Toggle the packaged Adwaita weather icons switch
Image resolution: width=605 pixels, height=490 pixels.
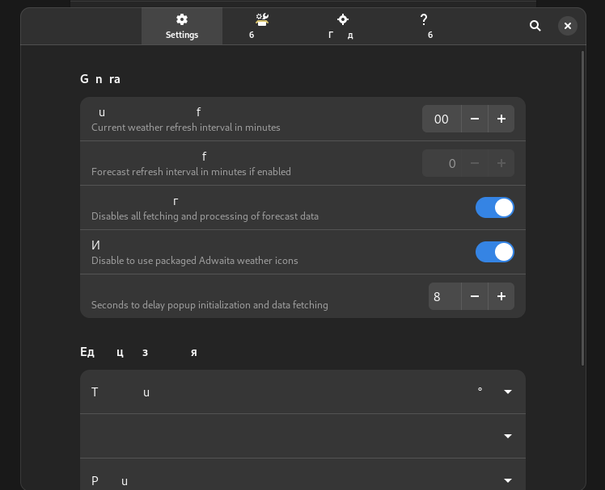click(x=494, y=252)
